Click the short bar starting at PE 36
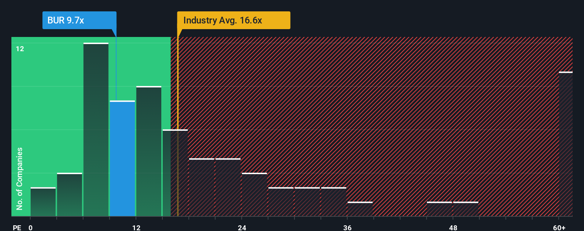 click(360, 209)
